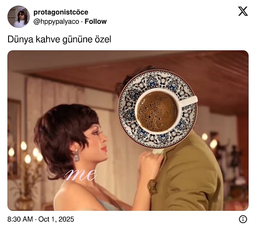Open the X logo link
Image resolution: width=256 pixels, height=232 pixels.
pyautogui.click(x=243, y=11)
